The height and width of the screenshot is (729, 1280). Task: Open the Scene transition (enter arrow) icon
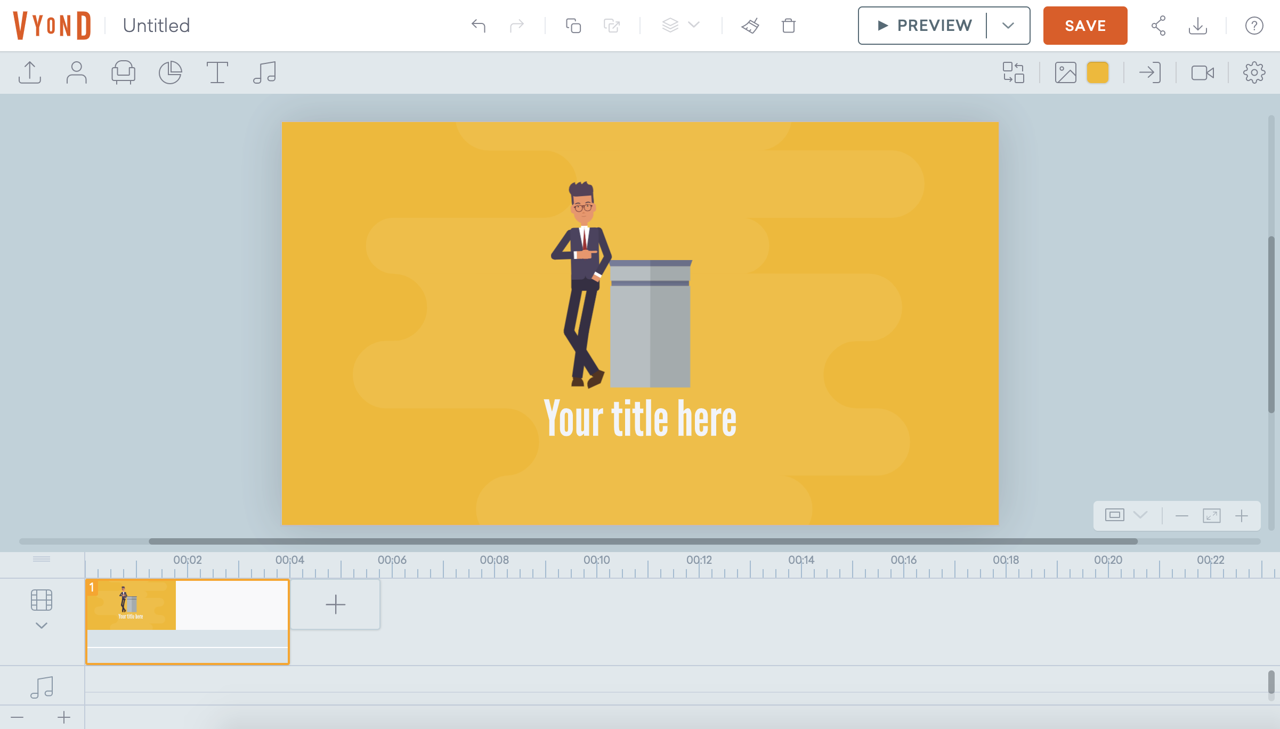pyautogui.click(x=1149, y=72)
